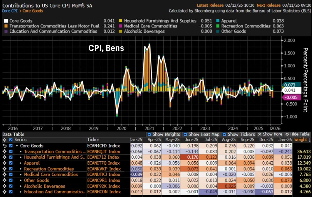Image resolution: width=312 pixels, height=197 pixels.
Task: Toggle the Show Tickers checkbox
Action: click(224, 134)
